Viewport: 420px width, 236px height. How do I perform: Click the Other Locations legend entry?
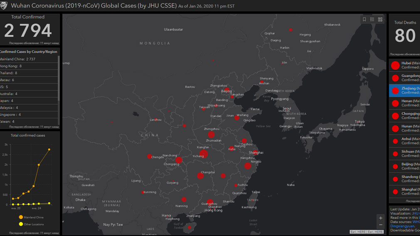click(x=31, y=224)
